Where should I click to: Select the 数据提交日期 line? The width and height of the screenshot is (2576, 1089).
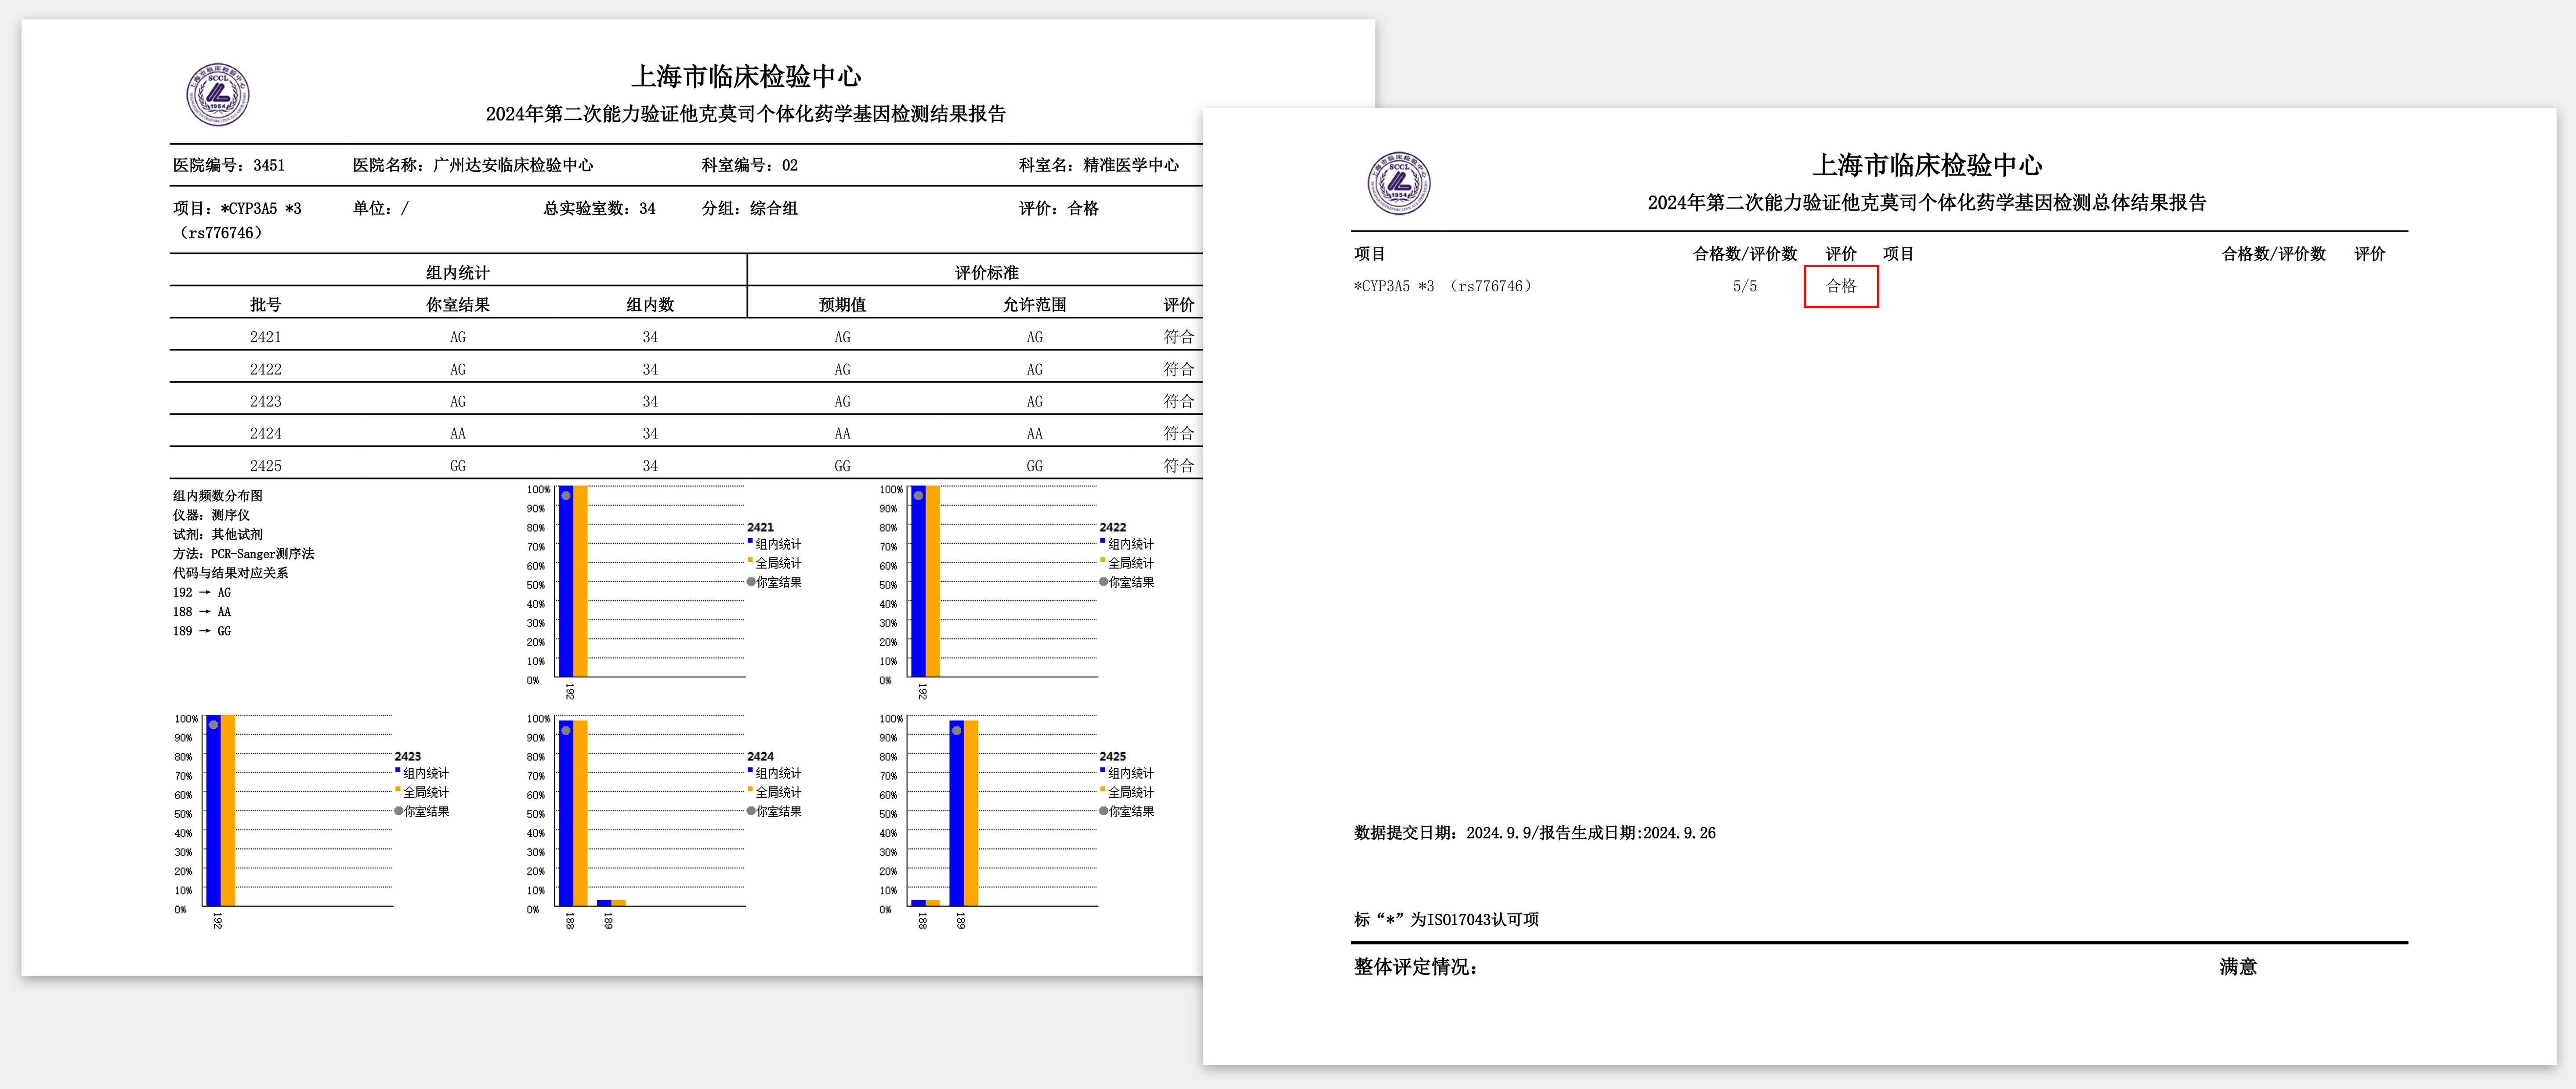click(x=1535, y=833)
